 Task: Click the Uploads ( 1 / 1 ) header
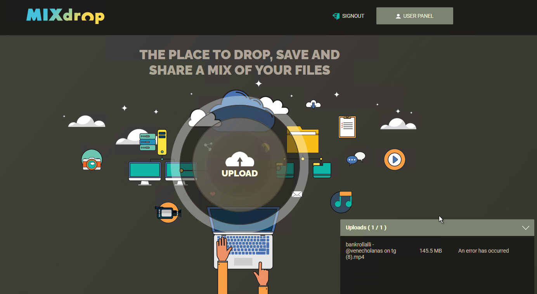click(x=366, y=227)
